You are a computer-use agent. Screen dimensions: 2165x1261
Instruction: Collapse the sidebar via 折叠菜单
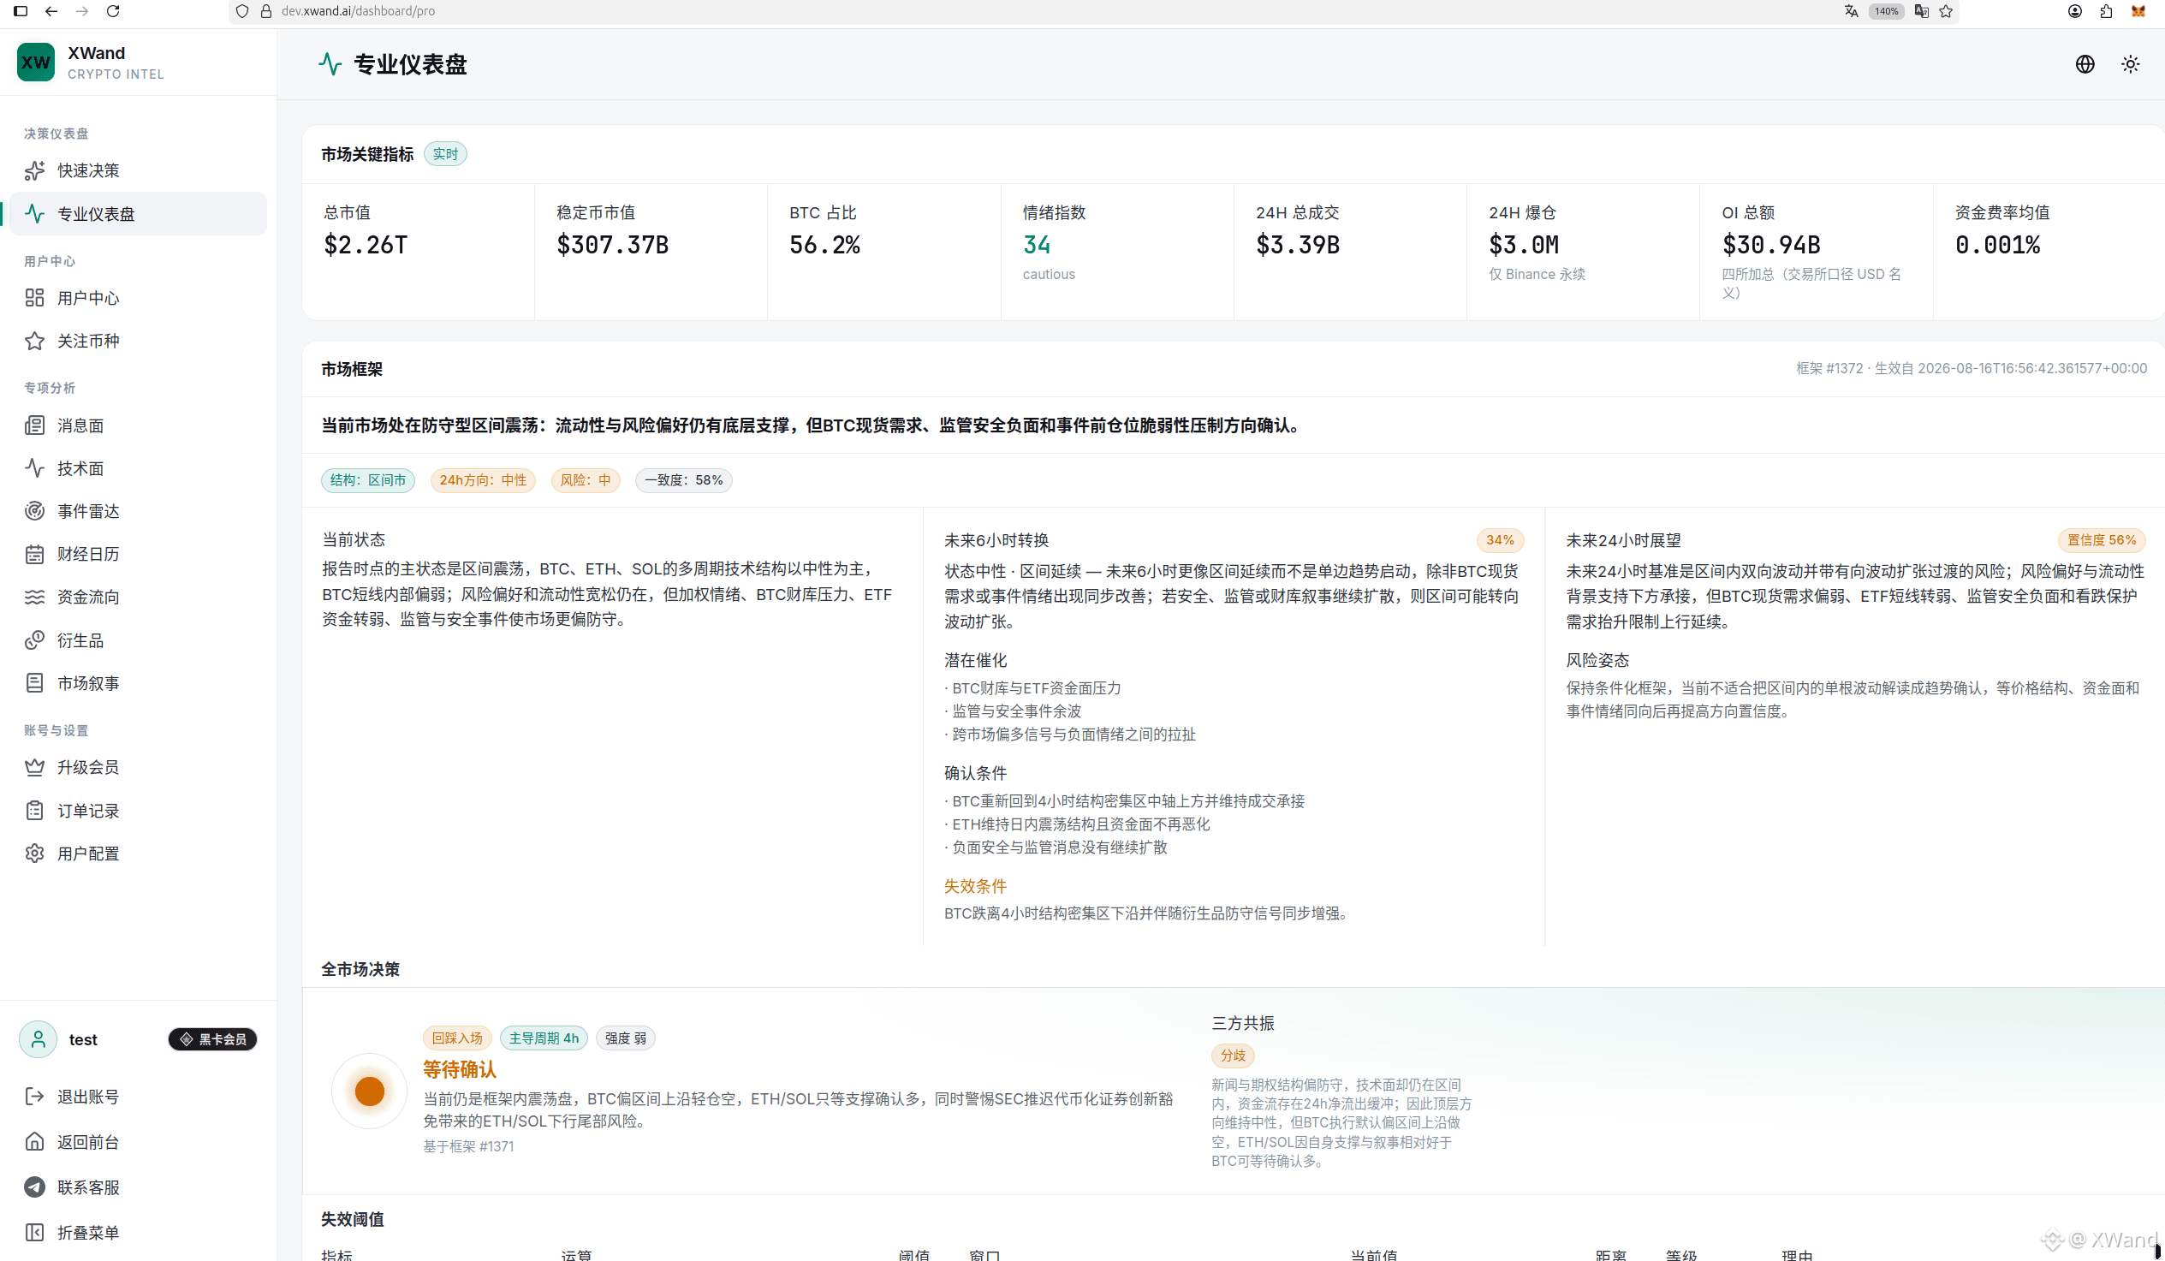pyautogui.click(x=138, y=1233)
